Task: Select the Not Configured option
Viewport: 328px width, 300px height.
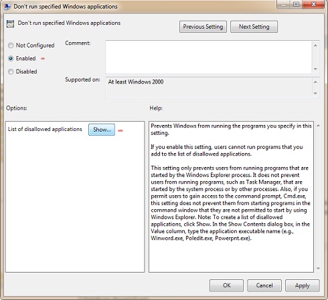Action: (x=11, y=45)
